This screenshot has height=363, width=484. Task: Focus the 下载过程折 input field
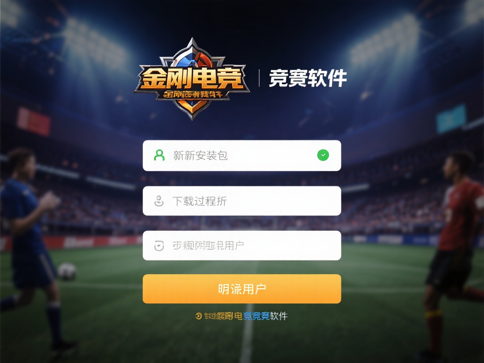point(242,201)
